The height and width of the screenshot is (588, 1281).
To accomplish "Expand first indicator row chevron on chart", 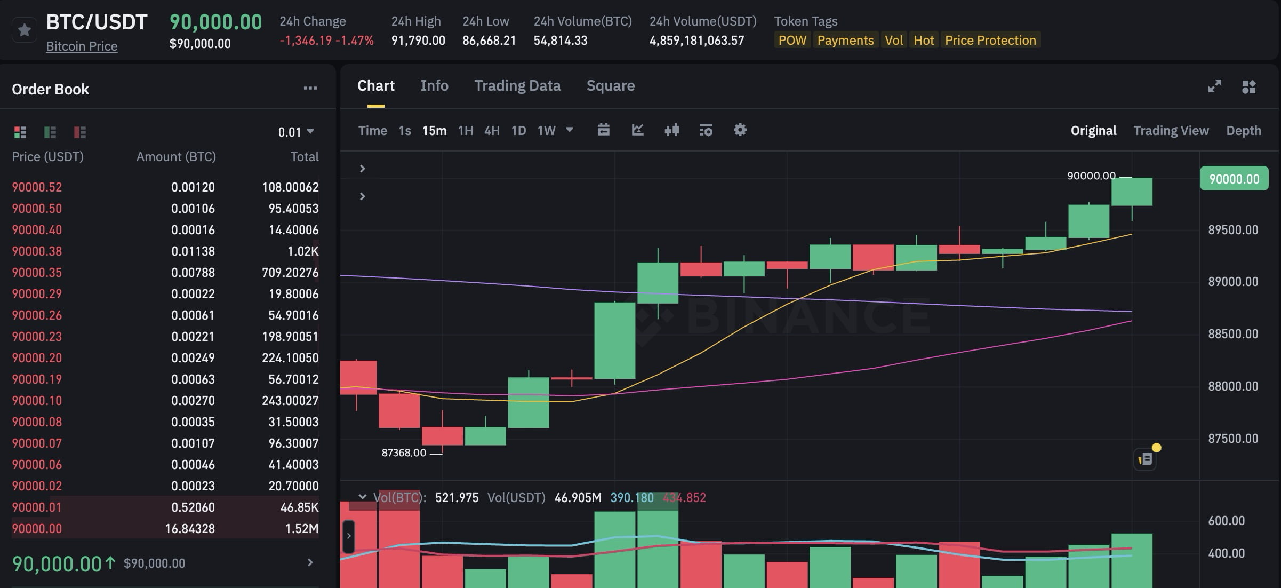I will click(x=362, y=169).
